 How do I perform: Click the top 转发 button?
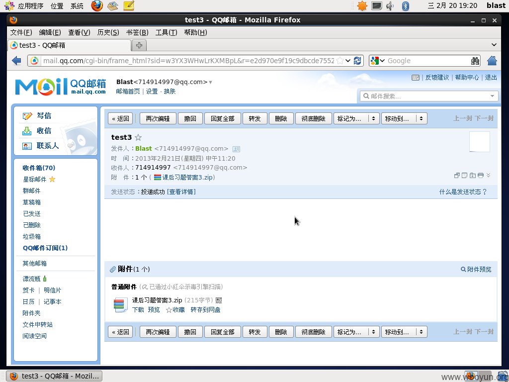pyautogui.click(x=255, y=118)
